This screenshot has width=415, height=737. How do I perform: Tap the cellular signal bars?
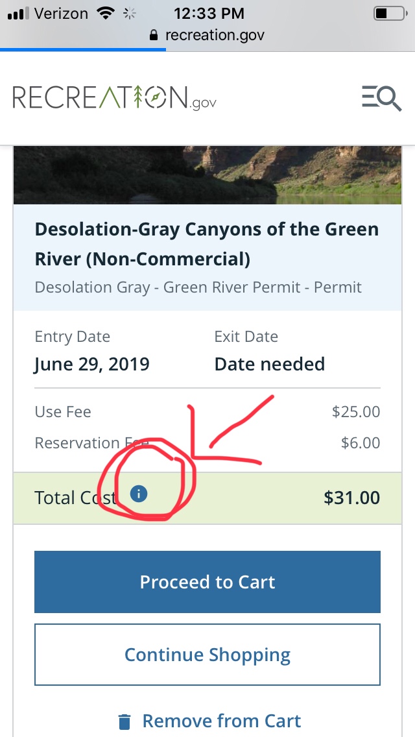[18, 14]
